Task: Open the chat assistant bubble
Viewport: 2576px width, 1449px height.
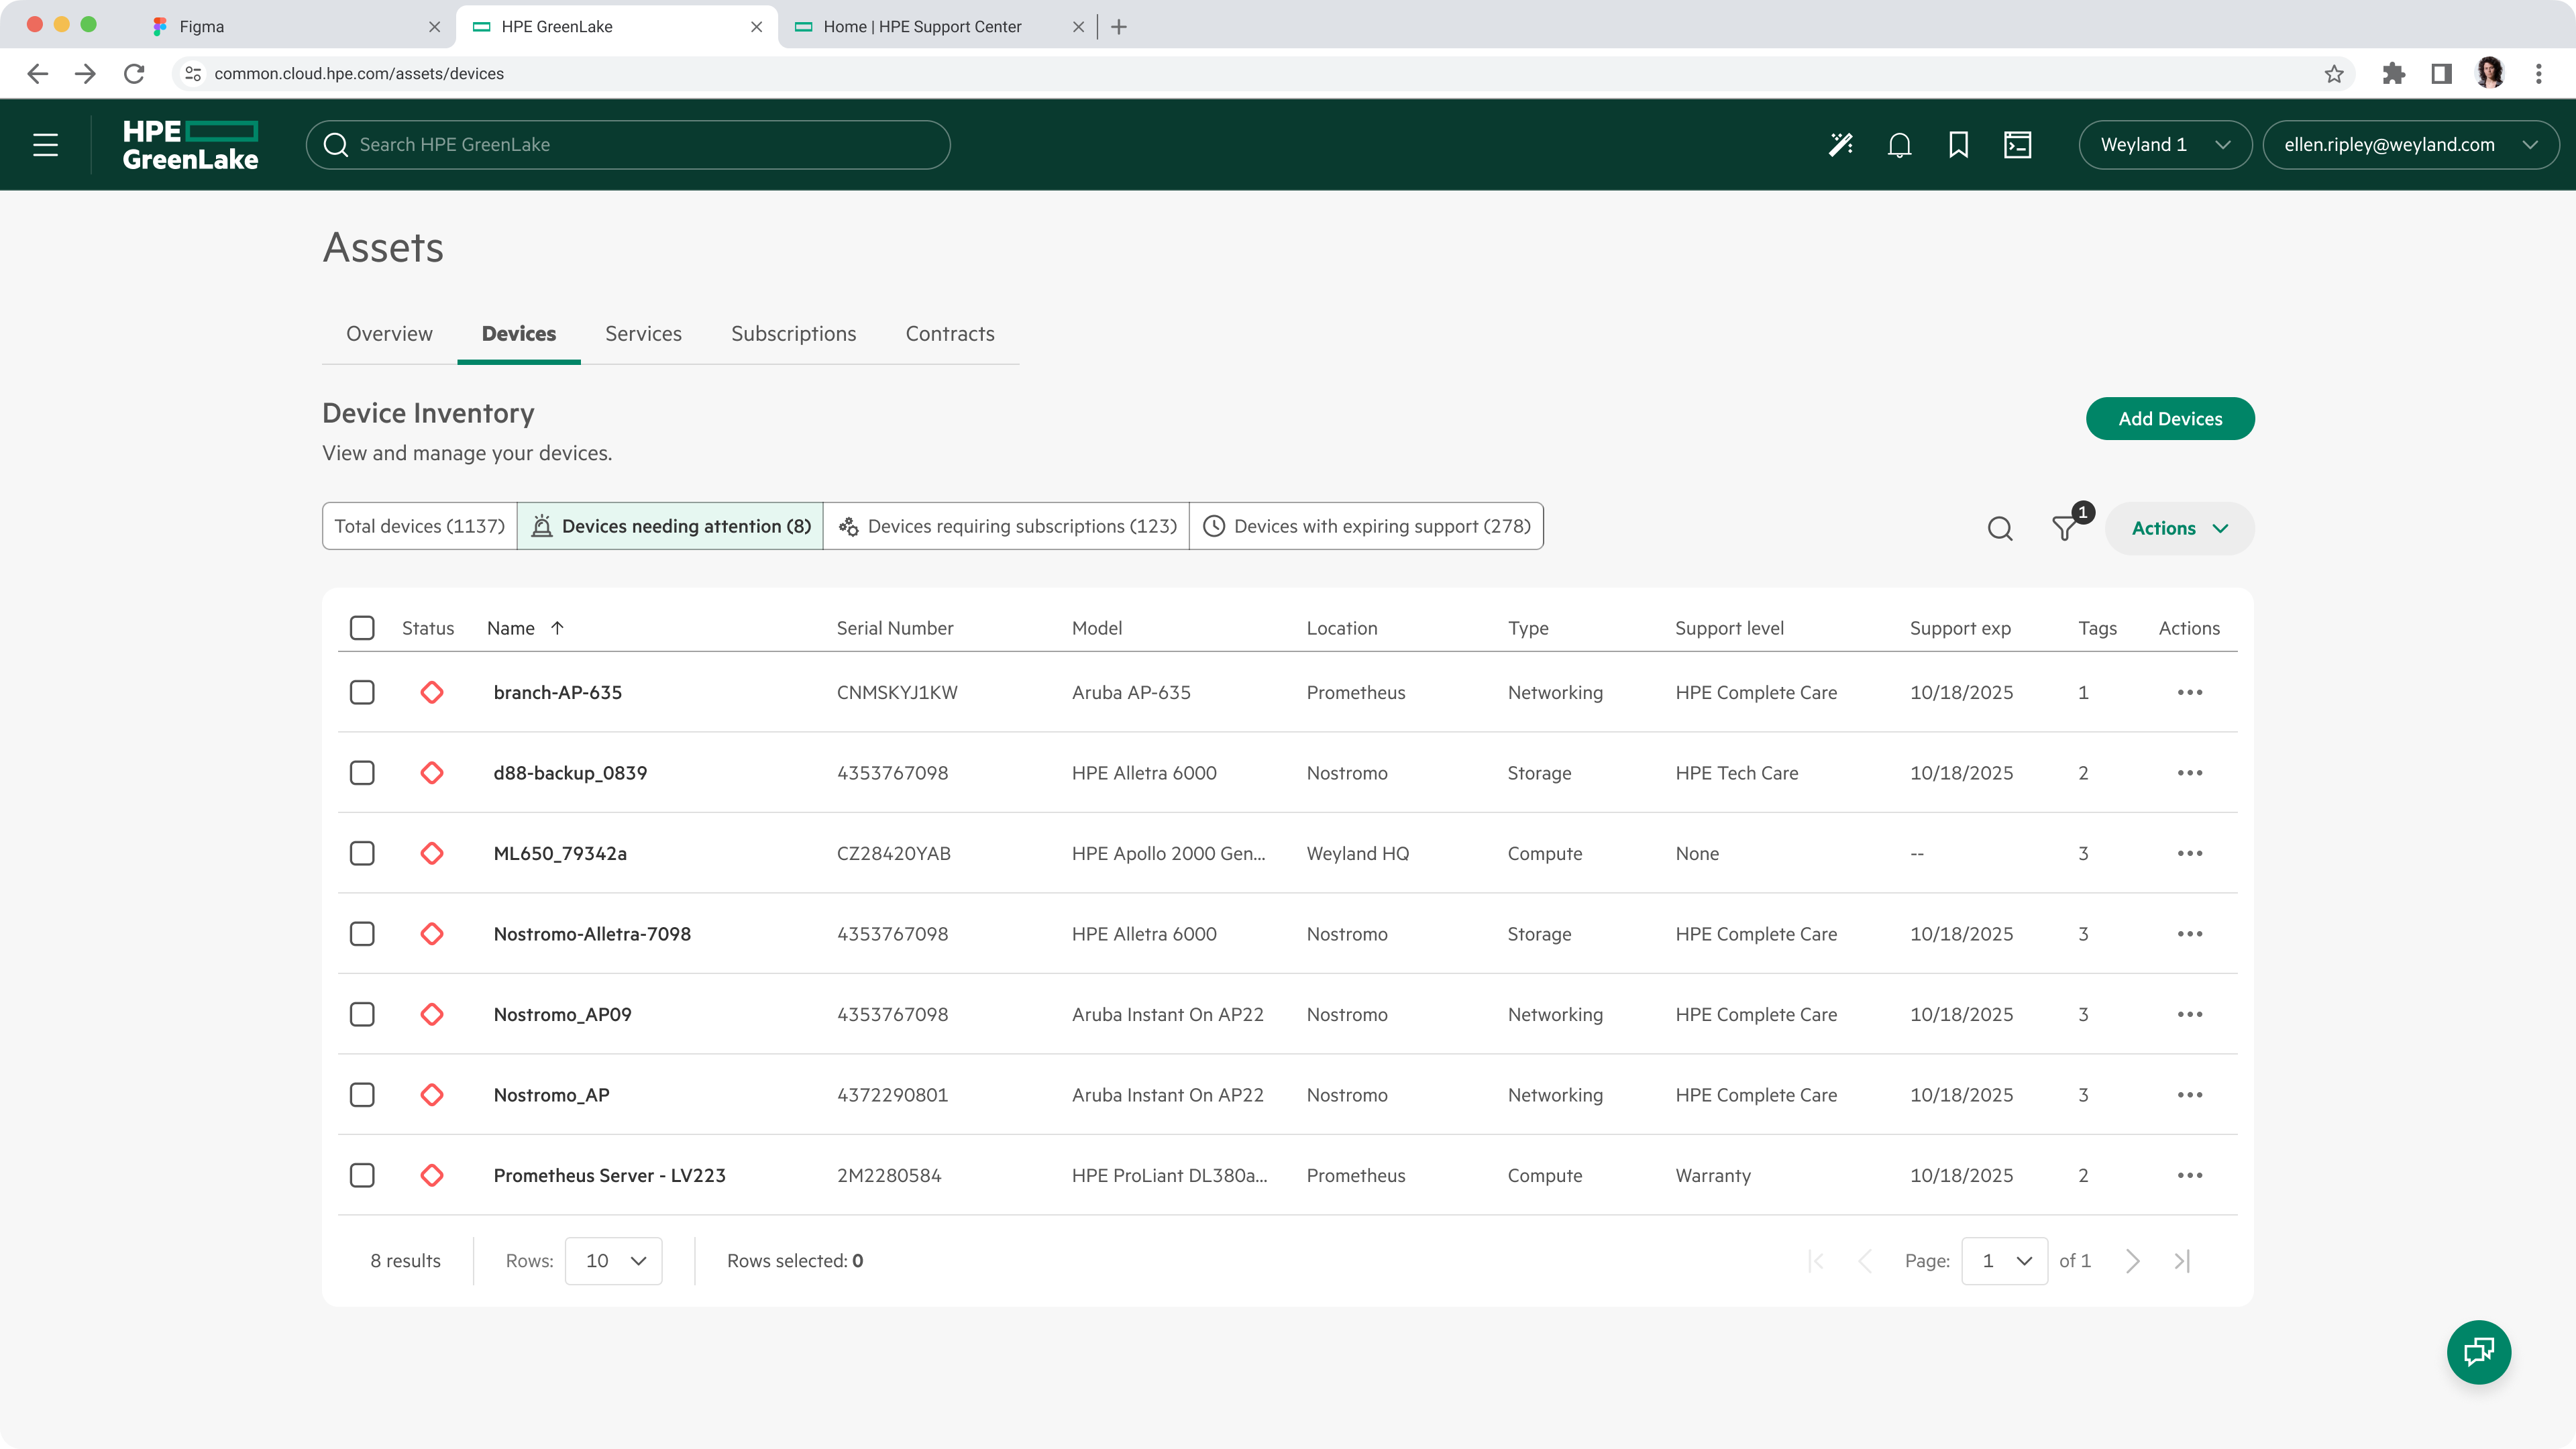Action: click(2479, 1352)
